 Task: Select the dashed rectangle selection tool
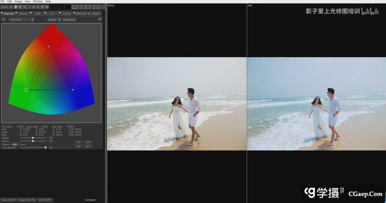tap(29, 7)
